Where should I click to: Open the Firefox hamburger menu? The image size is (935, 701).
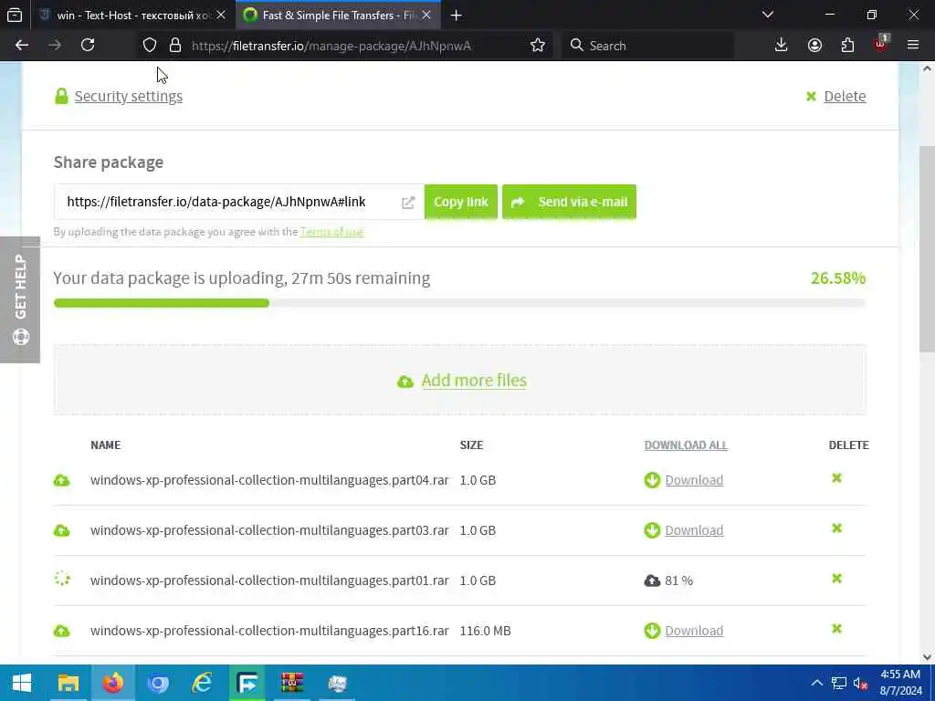[x=912, y=46]
